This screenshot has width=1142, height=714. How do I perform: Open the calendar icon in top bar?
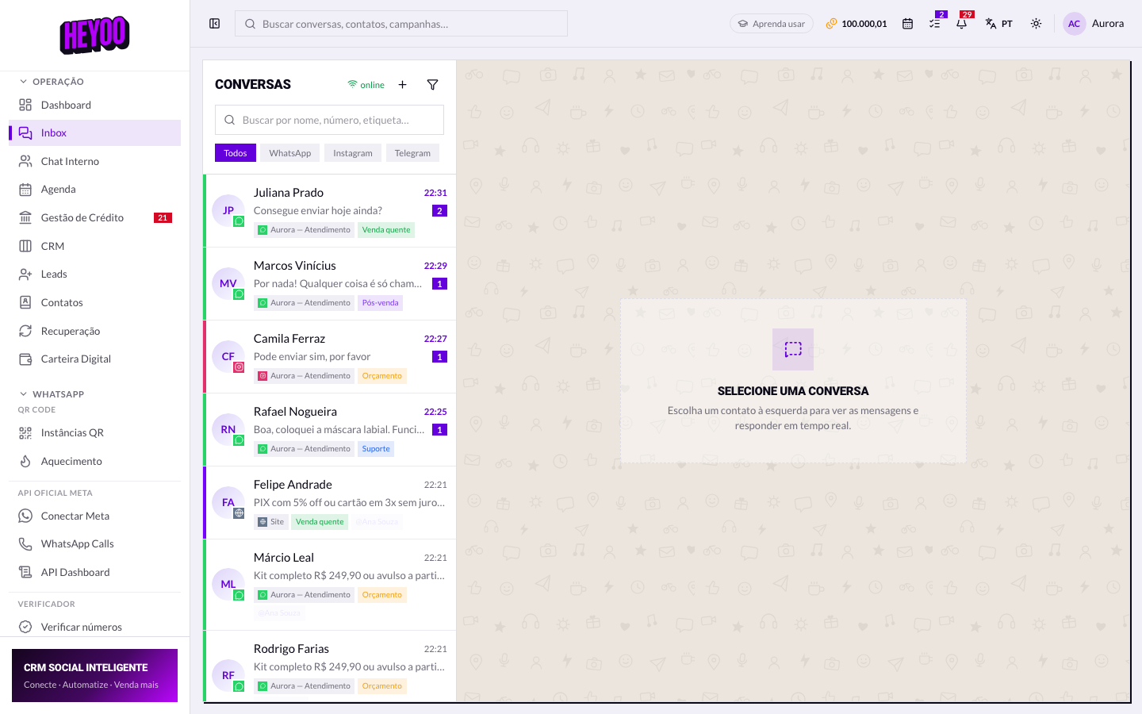(907, 24)
